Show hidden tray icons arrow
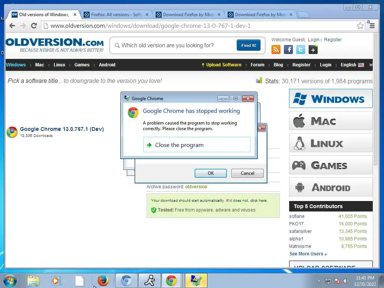The height and width of the screenshot is (288, 384). click(319, 281)
